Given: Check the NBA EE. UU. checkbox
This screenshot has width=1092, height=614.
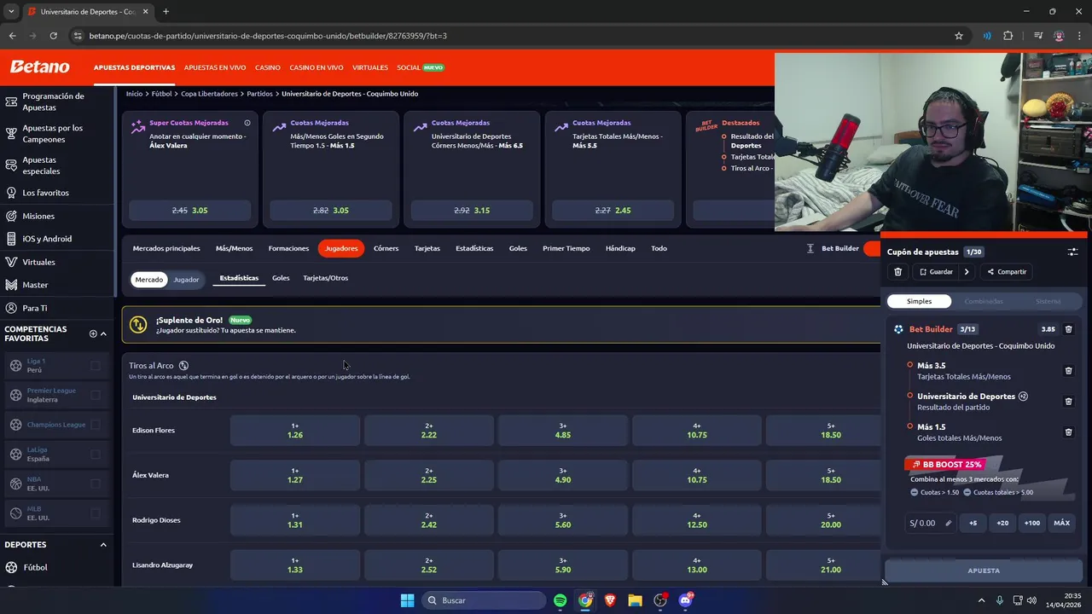Looking at the screenshot, I should [x=96, y=484].
